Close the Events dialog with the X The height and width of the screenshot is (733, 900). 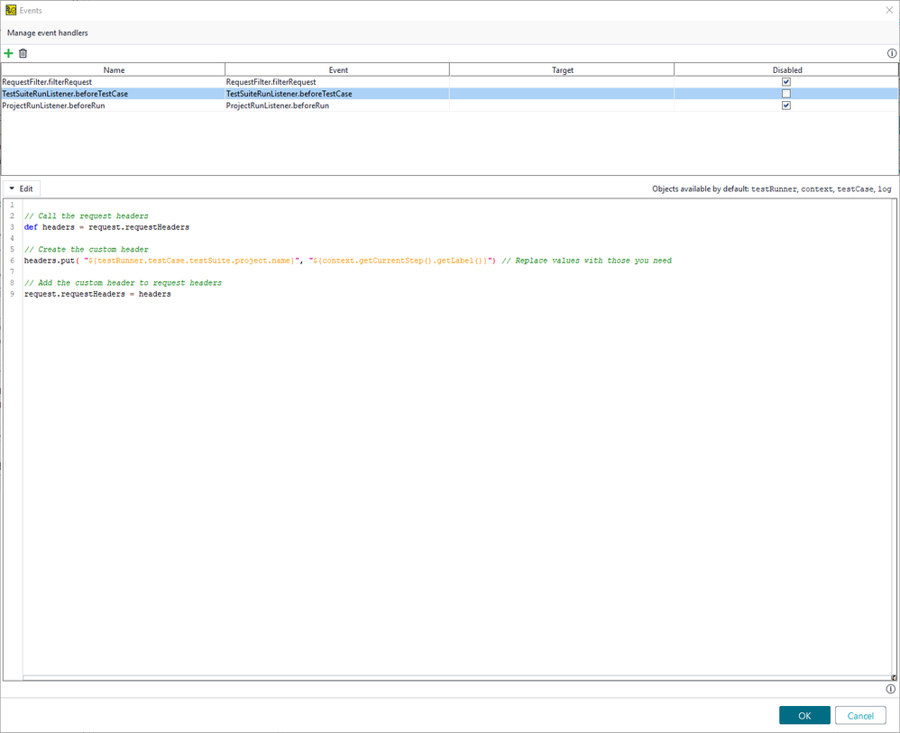pos(888,10)
